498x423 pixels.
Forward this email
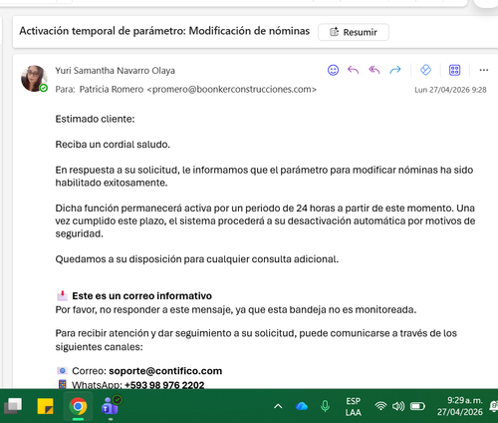395,70
